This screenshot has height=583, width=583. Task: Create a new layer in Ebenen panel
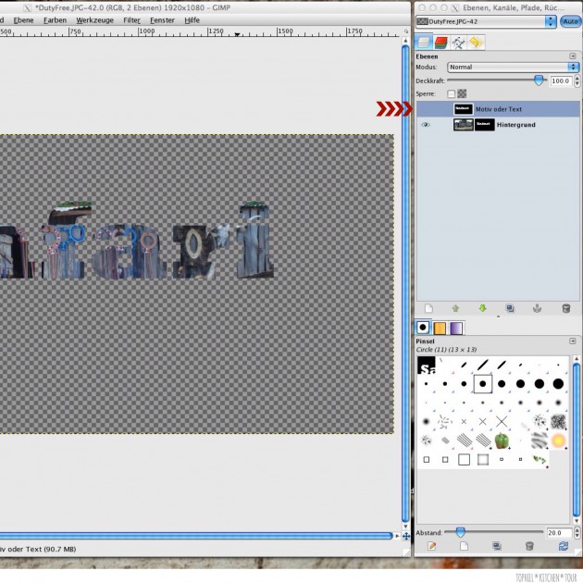[x=428, y=308]
